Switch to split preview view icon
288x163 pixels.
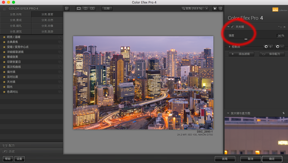[86, 8]
